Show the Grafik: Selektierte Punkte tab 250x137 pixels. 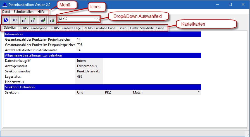coord(147,28)
